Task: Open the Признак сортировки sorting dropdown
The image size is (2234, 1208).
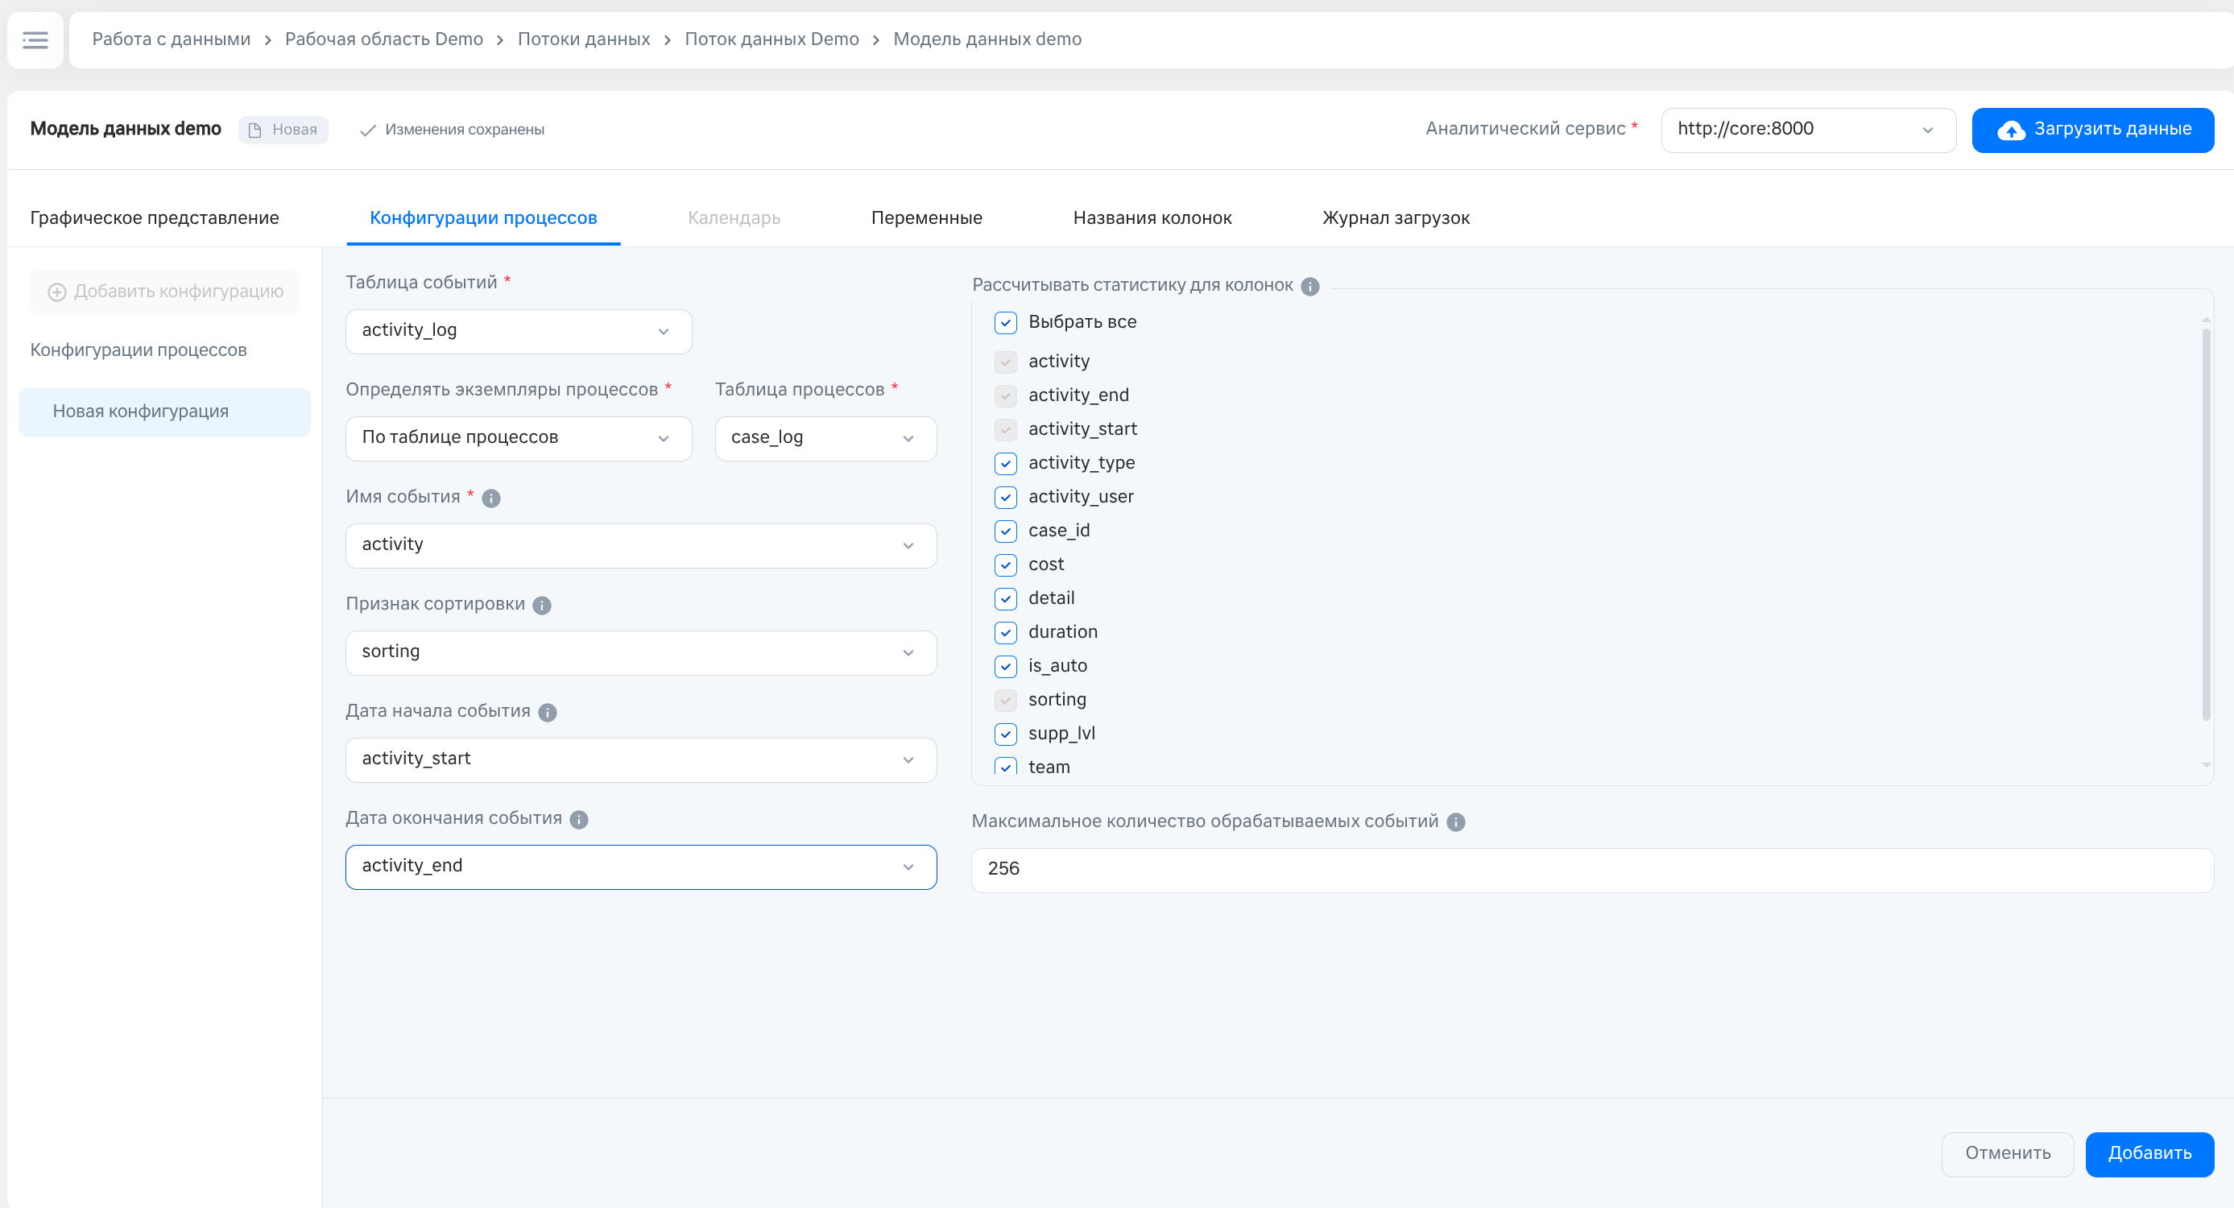Action: [641, 653]
